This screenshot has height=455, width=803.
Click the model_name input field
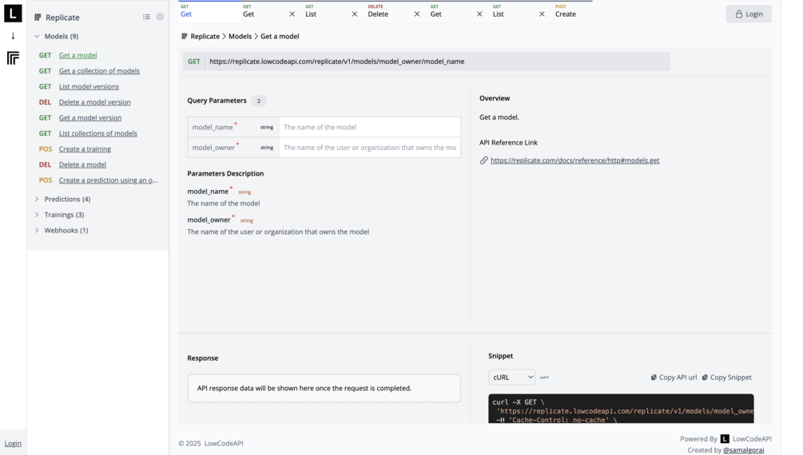click(369, 127)
